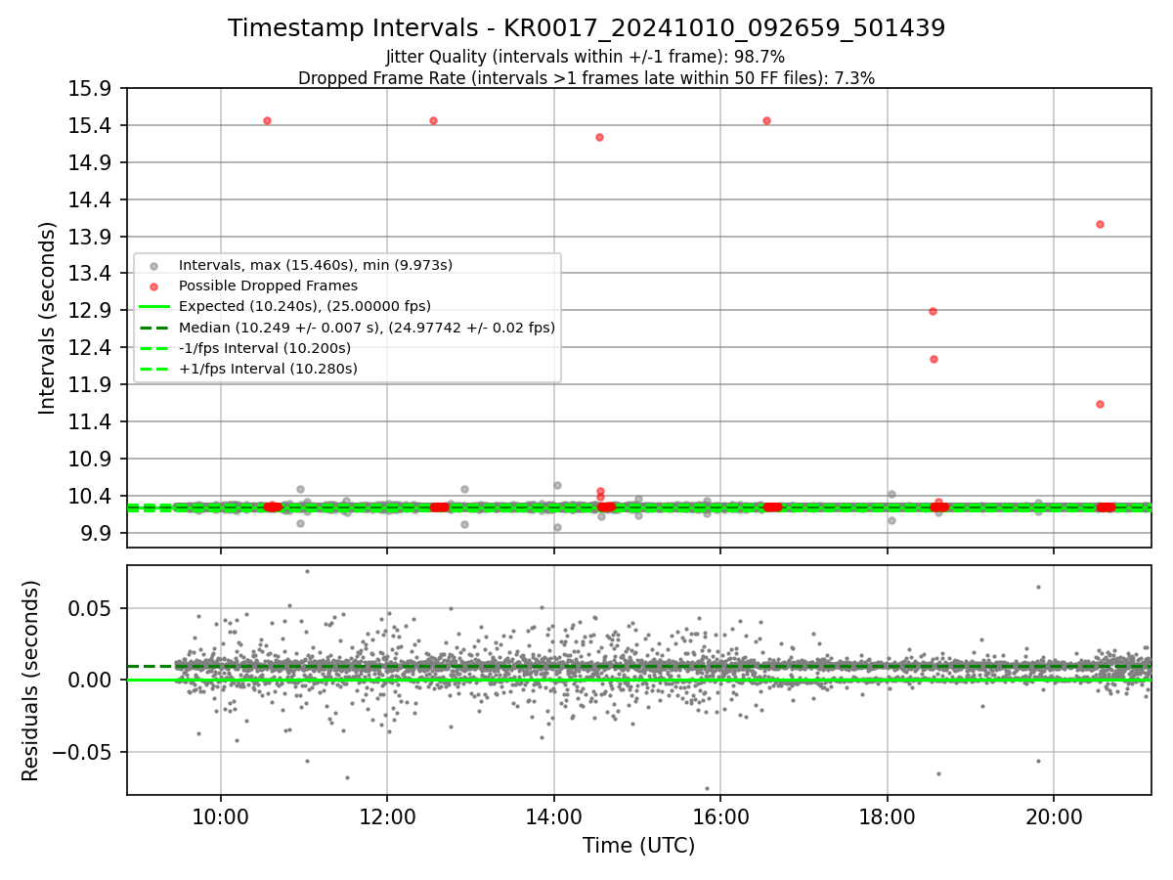Click the Time (UTC) axis label

[639, 846]
